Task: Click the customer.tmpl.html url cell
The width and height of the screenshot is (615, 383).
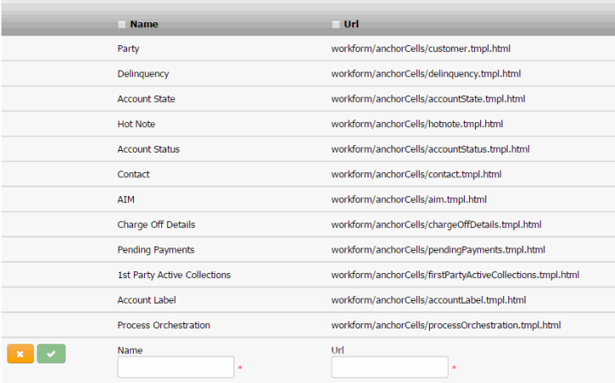Action: pyautogui.click(x=421, y=49)
